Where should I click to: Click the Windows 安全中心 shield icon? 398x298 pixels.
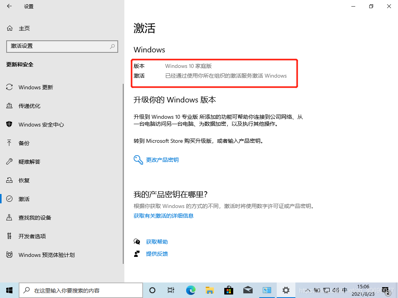pos(9,124)
